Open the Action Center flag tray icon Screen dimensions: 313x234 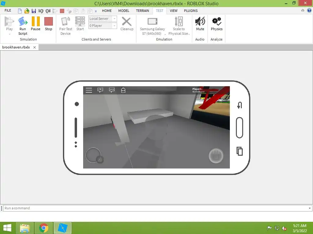click(269, 228)
